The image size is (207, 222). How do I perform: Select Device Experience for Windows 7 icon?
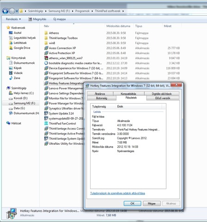tap(46, 68)
